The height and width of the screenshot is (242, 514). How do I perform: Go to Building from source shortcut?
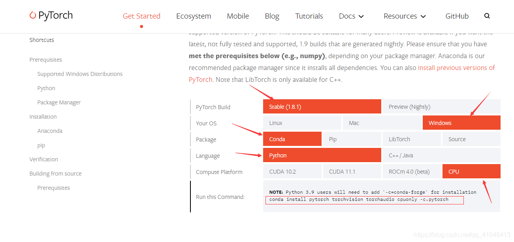pyautogui.click(x=55, y=174)
